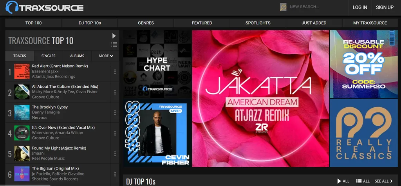Click the Traxsource wordmark logo text
401x186 pixels.
[51, 8]
